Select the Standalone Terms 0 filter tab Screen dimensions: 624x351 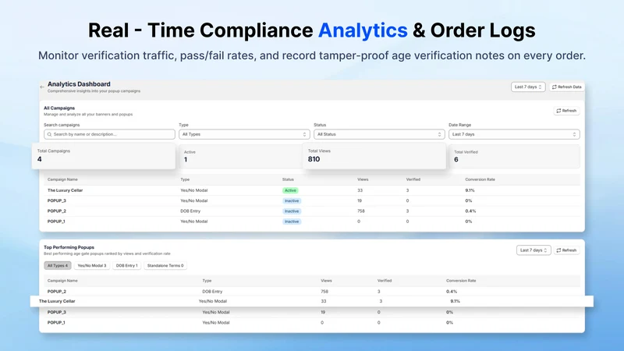click(165, 265)
